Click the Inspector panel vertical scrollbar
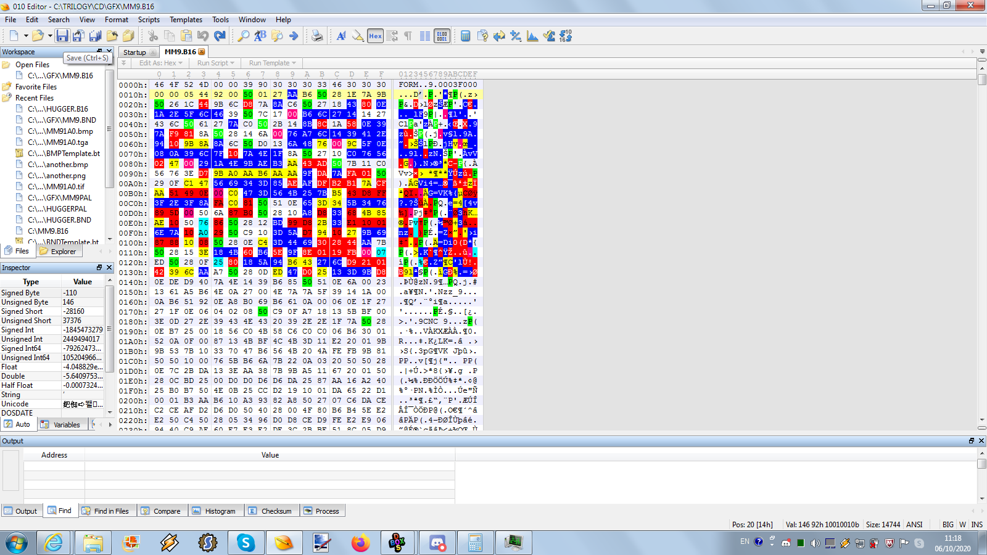The image size is (987, 555). pyautogui.click(x=110, y=329)
